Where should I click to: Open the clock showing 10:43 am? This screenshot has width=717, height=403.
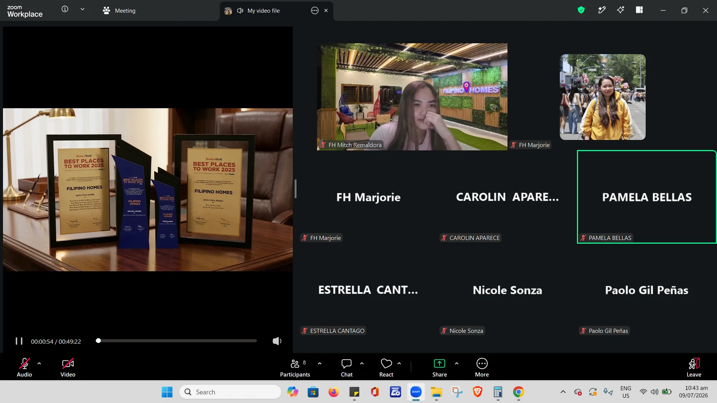pyautogui.click(x=693, y=392)
